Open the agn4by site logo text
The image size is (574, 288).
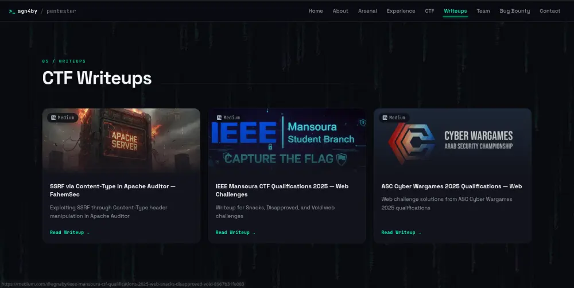(x=28, y=11)
